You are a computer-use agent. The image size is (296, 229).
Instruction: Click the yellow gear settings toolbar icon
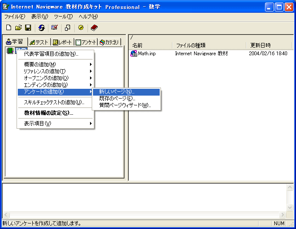click(x=81, y=28)
